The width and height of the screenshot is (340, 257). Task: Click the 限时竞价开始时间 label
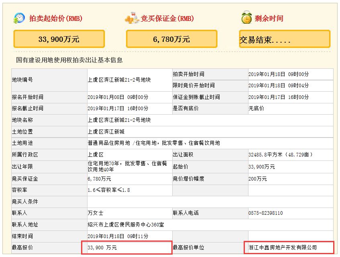pos(193,85)
